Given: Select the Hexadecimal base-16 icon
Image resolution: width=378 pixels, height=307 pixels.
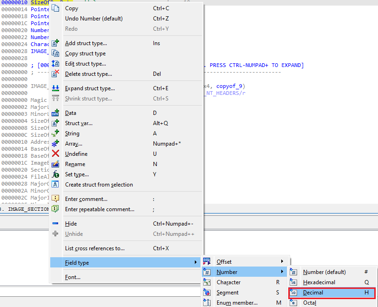Looking at the screenshot, I should 293,282.
